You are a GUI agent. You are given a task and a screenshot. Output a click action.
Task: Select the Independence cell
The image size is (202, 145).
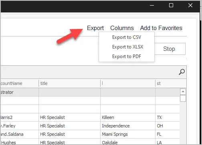click(128, 126)
